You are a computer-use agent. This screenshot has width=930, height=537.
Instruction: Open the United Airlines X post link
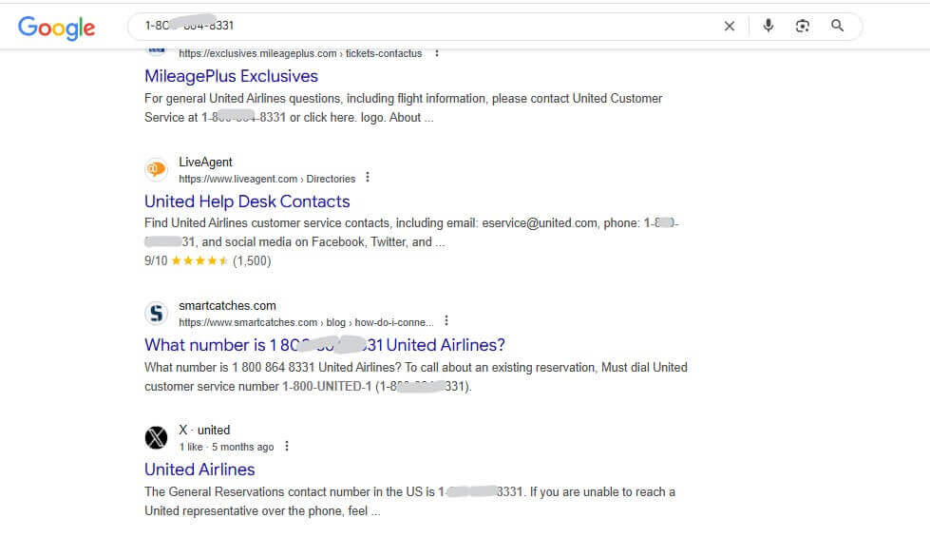[199, 470]
